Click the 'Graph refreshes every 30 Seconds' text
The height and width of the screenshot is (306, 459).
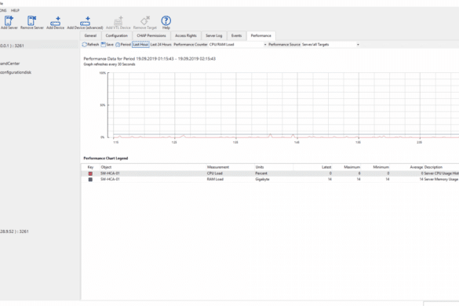pyautogui.click(x=110, y=64)
